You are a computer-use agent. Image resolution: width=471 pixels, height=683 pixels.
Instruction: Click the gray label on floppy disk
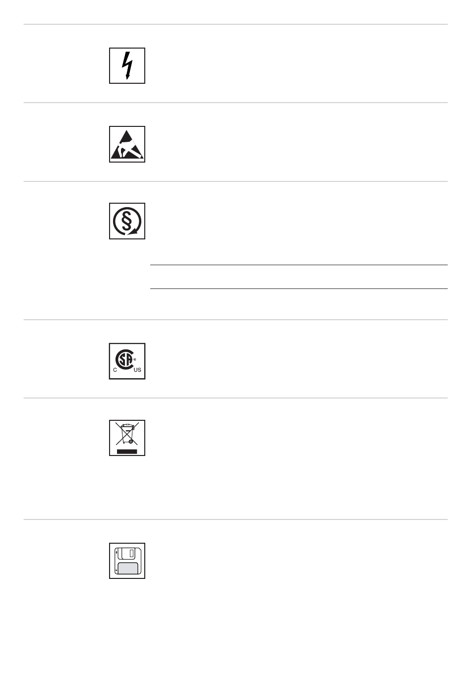click(129, 568)
